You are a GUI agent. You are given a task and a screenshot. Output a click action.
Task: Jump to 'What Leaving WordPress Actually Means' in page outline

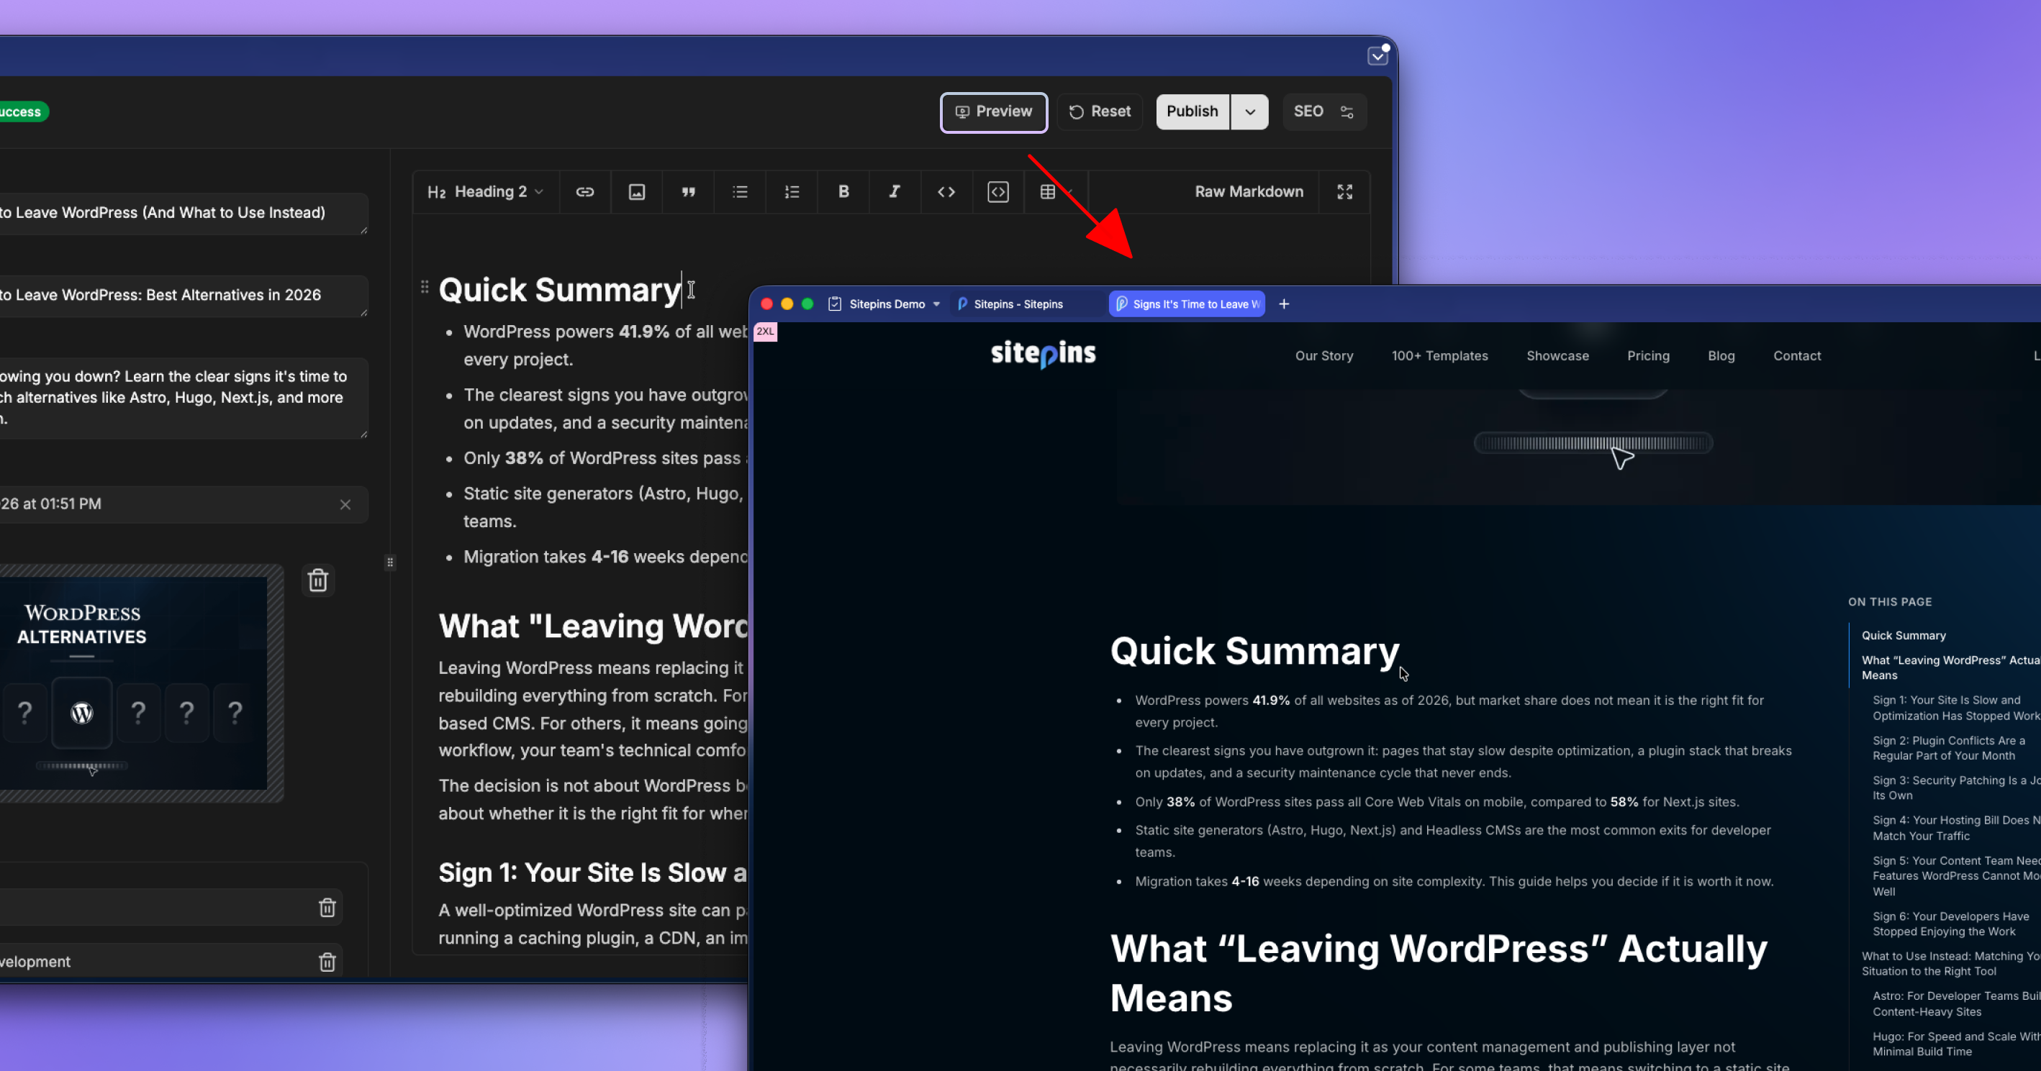coord(1950,667)
